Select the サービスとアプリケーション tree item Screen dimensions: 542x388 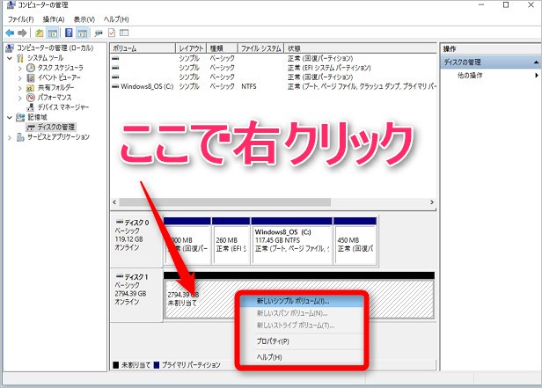coord(58,137)
